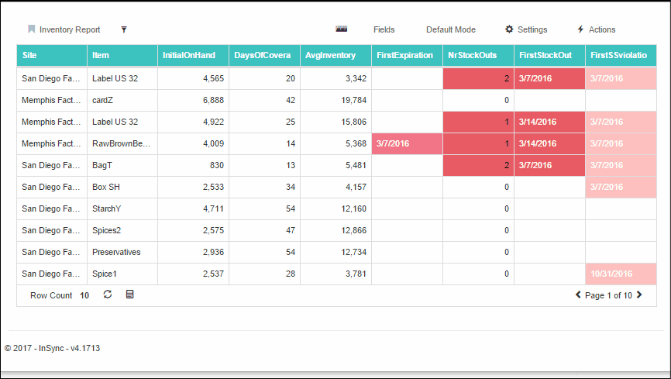Click the calculator icon beside refresh
This screenshot has height=379, width=671.
pos(129,295)
